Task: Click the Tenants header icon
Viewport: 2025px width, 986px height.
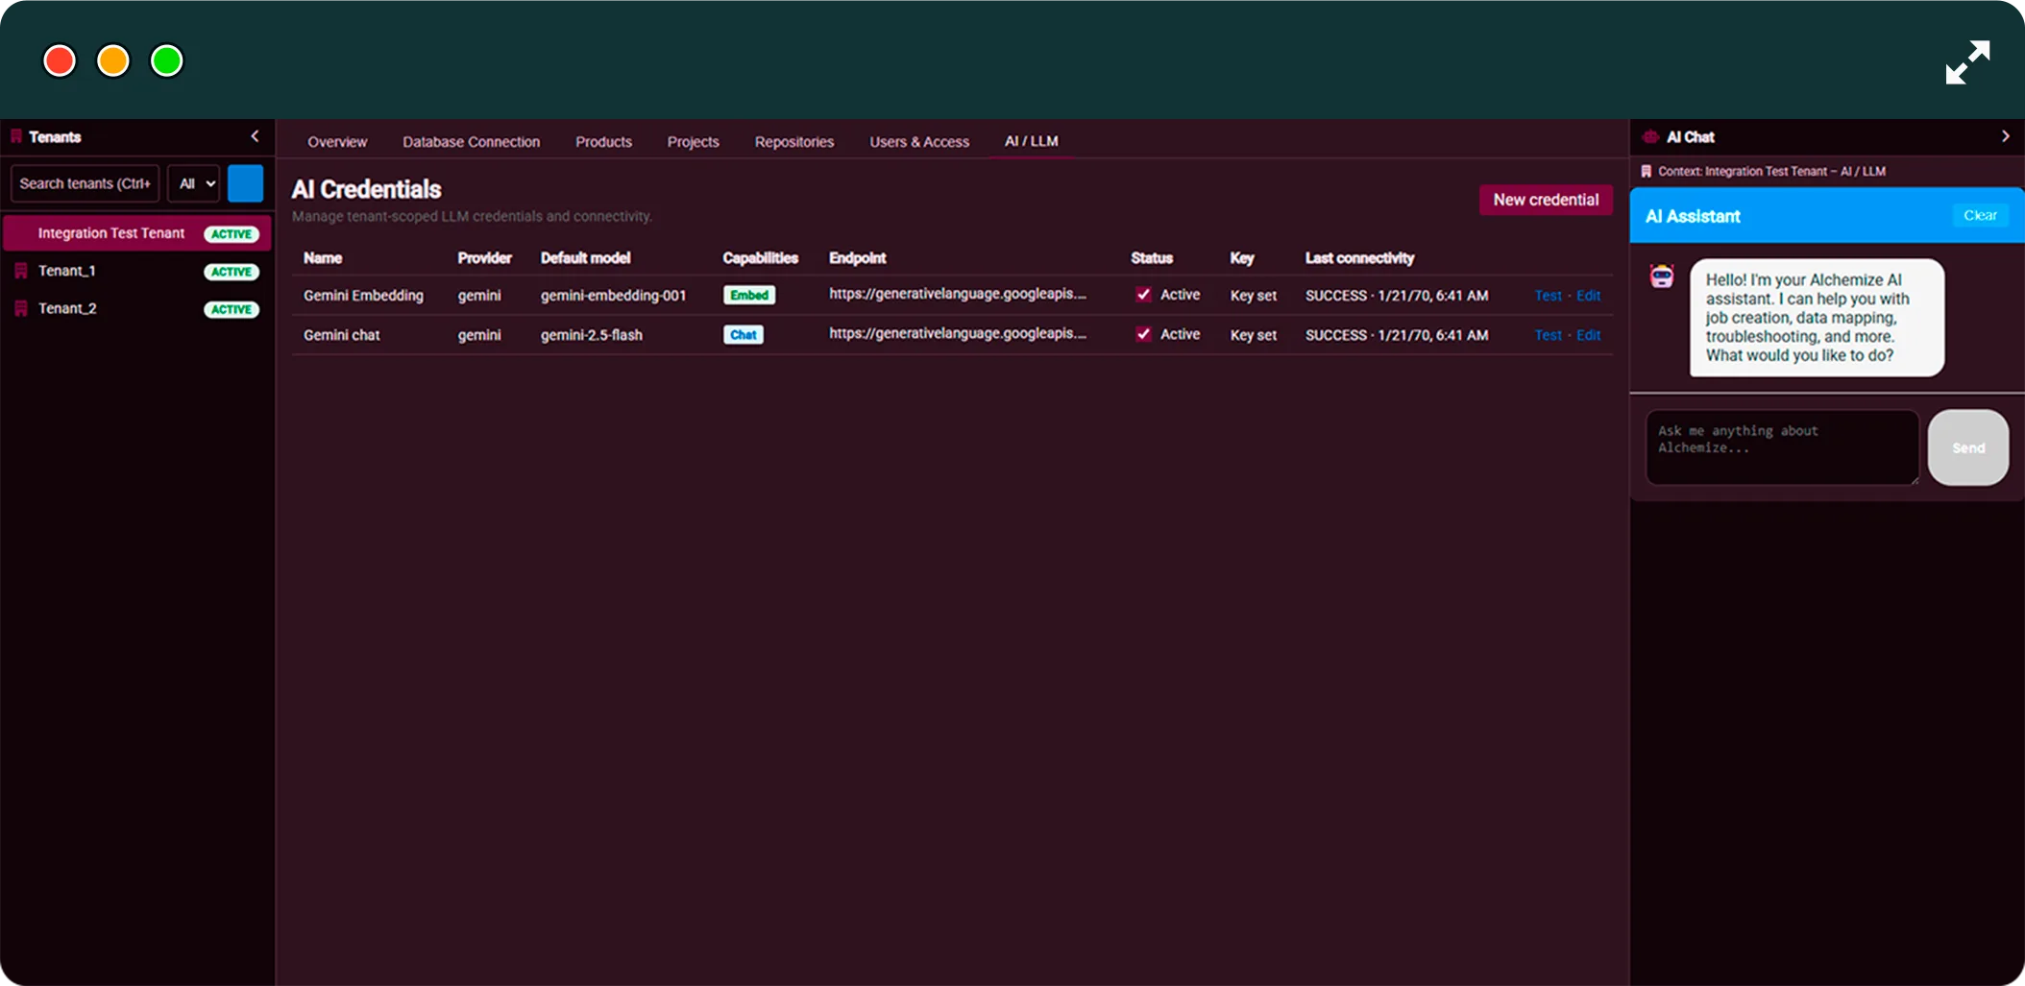Action: coord(16,136)
